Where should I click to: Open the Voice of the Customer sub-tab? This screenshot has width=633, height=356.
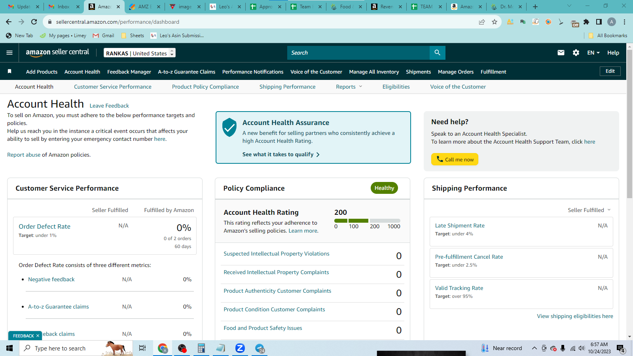tap(458, 87)
